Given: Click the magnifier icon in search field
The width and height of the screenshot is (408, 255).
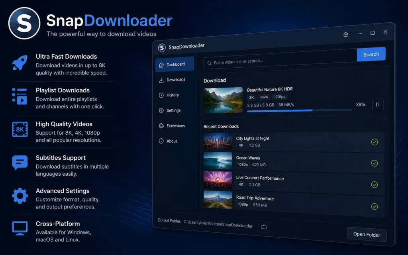Looking at the screenshot, I should (x=209, y=63).
